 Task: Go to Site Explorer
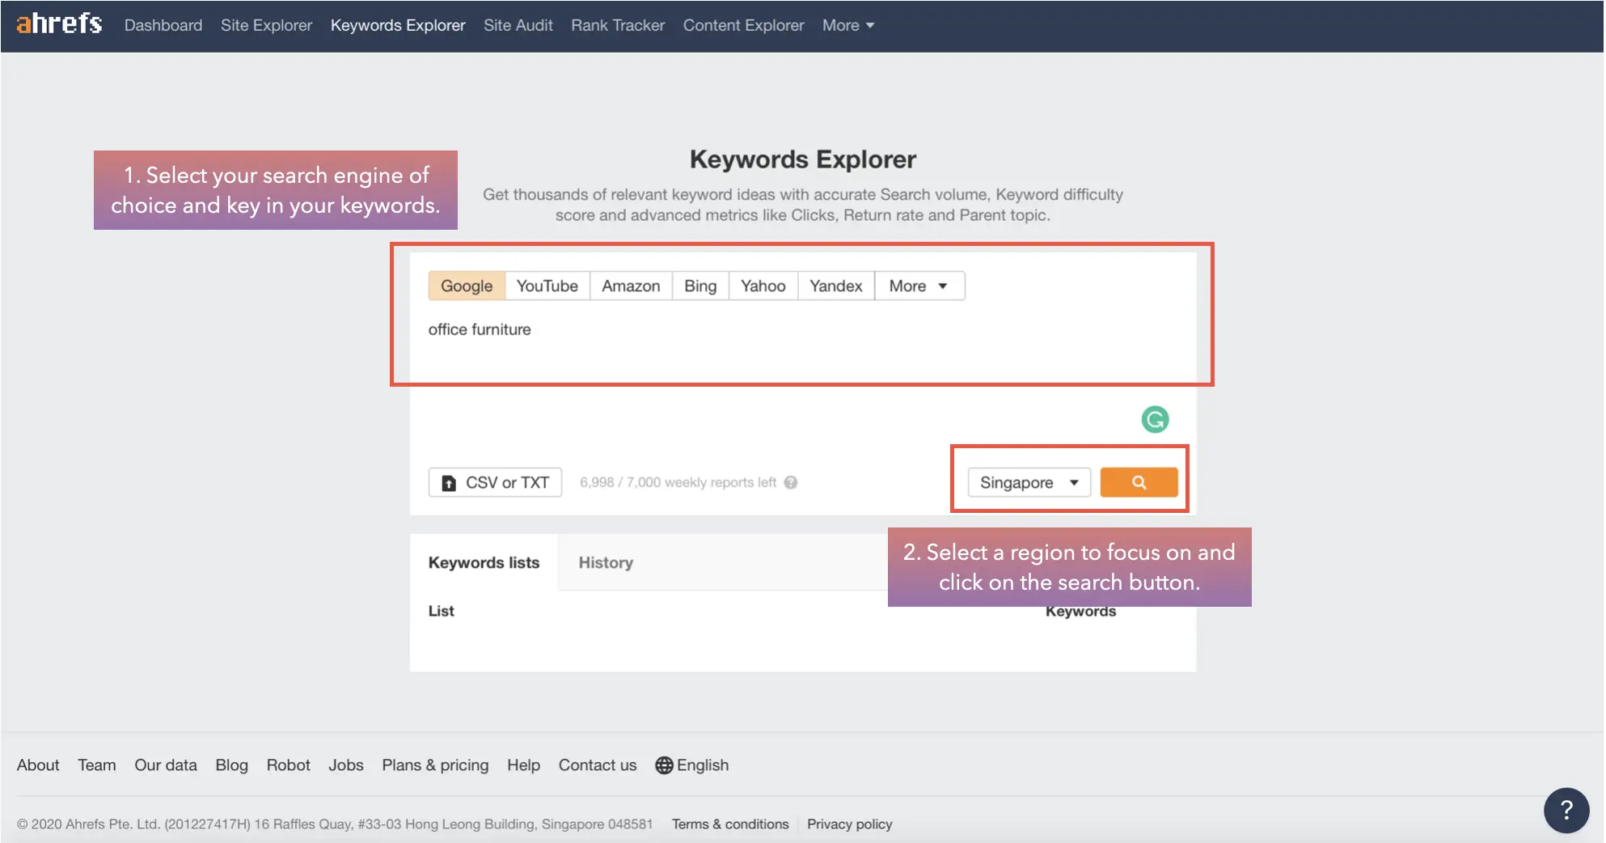[266, 25]
